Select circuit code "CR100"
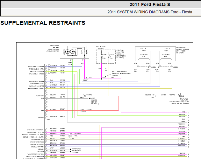The height and width of the screenshot is (159, 201). [63, 66]
